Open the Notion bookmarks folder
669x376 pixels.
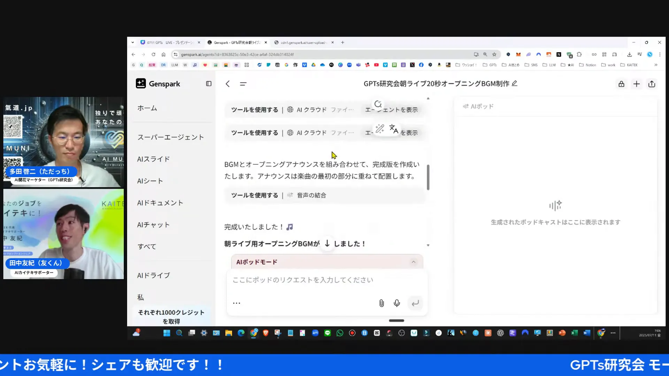coord(587,65)
